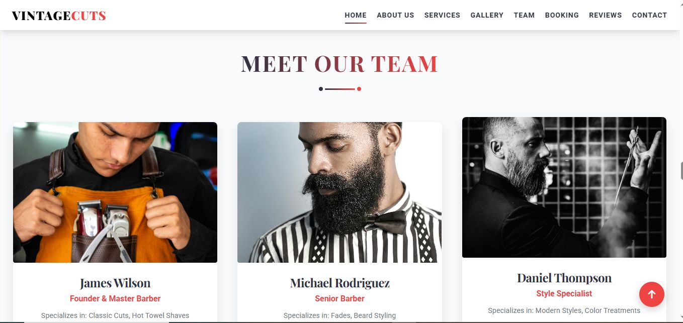The height and width of the screenshot is (323, 683).
Task: Click Daniel Thompson's black-and-white photo
Action: 564,187
